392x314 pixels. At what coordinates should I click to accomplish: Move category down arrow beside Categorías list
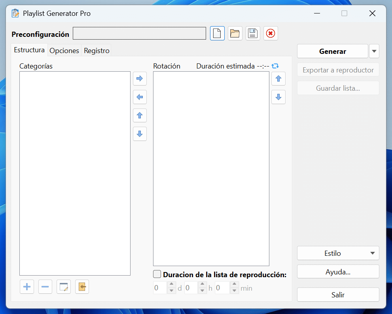tap(140, 134)
